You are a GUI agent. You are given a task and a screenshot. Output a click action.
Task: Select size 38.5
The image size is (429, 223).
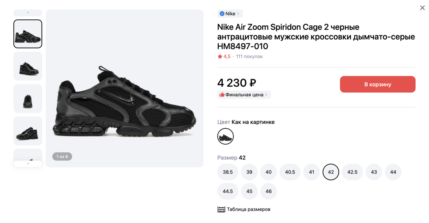tap(227, 172)
